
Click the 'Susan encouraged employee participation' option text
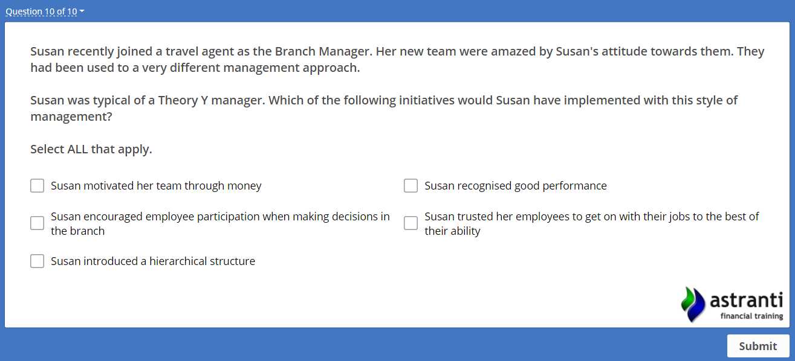[x=220, y=223]
